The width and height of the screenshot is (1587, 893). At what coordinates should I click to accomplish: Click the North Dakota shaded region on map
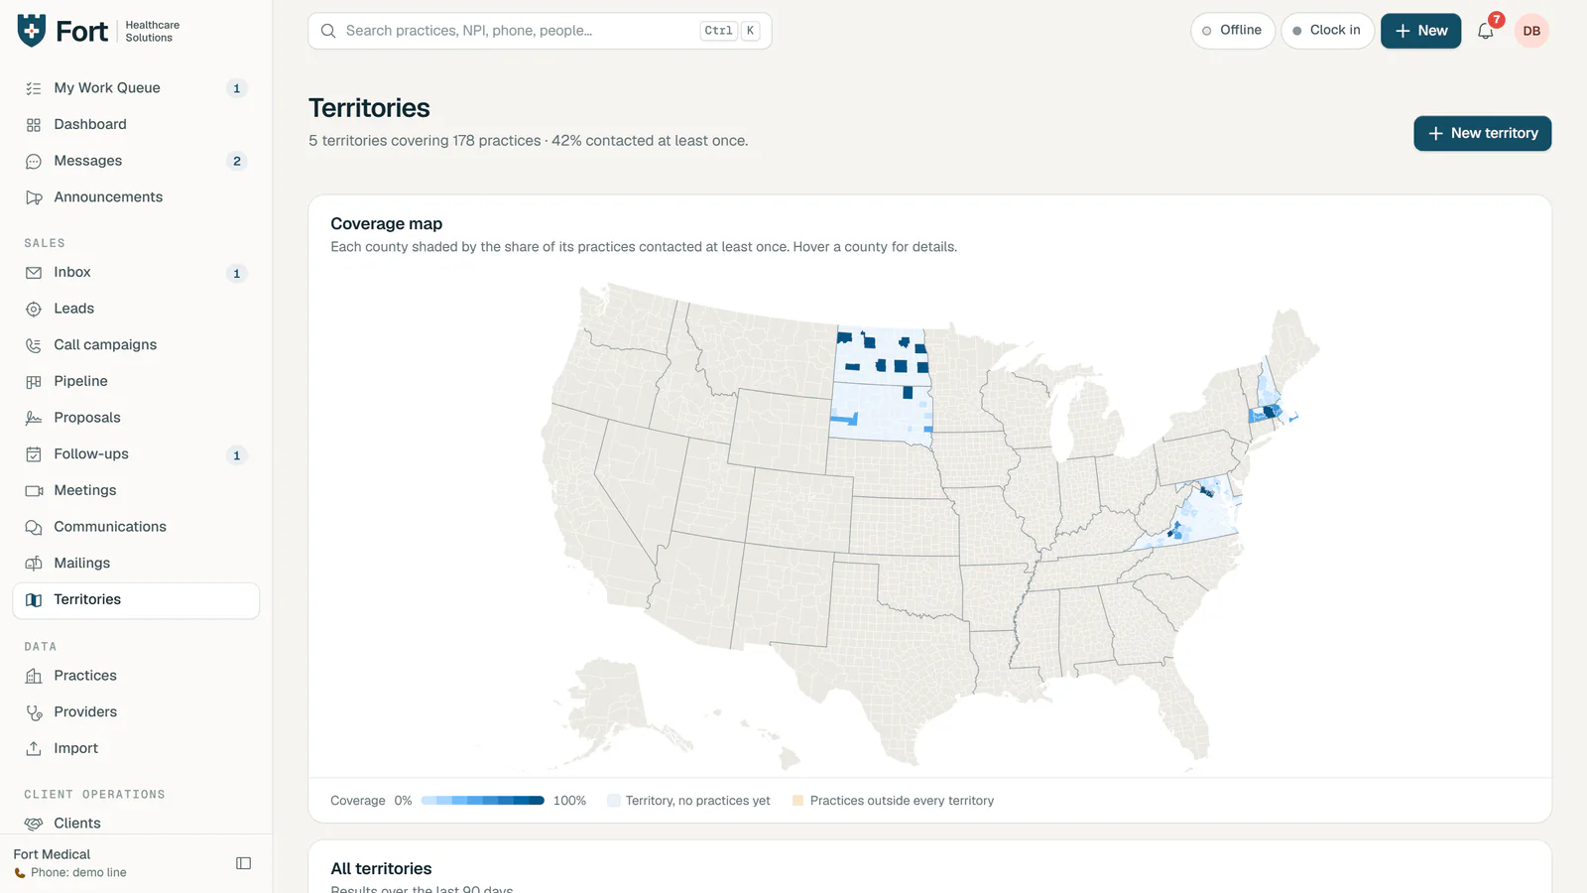[x=883, y=357]
